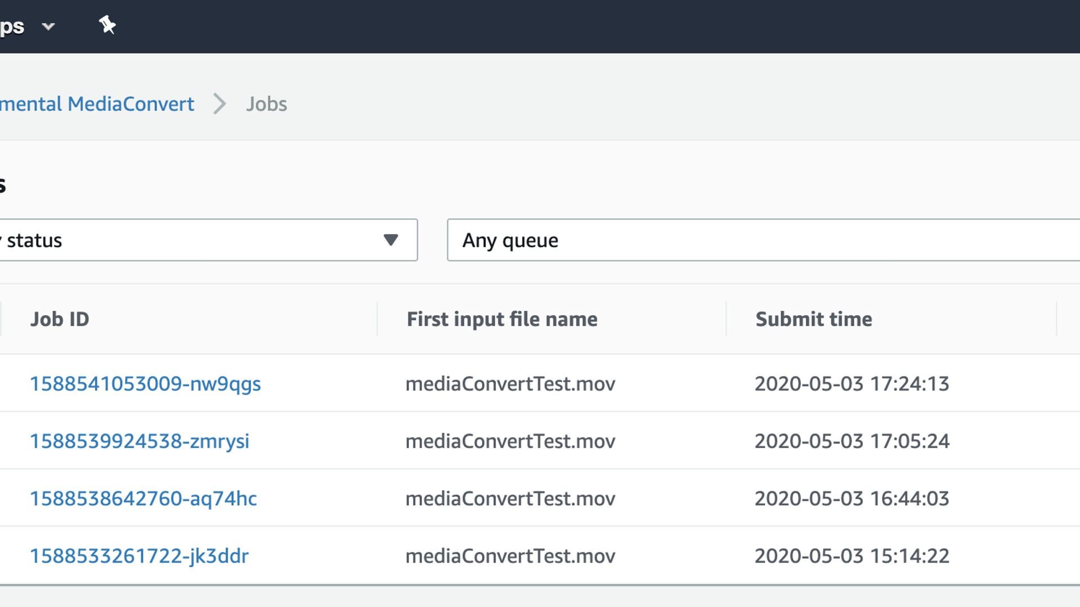The width and height of the screenshot is (1080, 607).
Task: Click the breadcrumb chevron separator
Action: pos(219,104)
